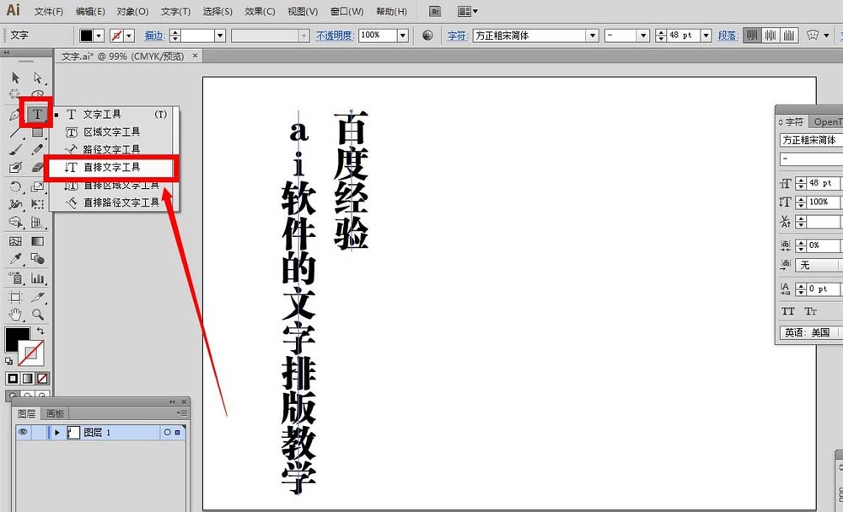Select the Slice tool
This screenshot has height=512, width=843.
coord(37,297)
